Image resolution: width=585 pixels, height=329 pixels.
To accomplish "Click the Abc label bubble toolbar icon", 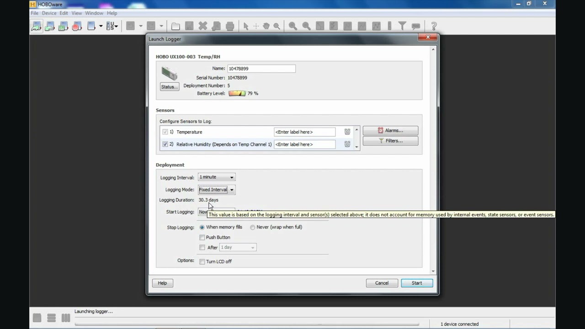I will [x=416, y=26].
